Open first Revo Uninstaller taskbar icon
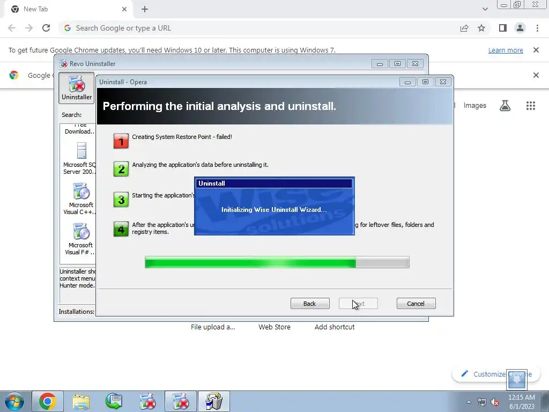 (x=147, y=401)
